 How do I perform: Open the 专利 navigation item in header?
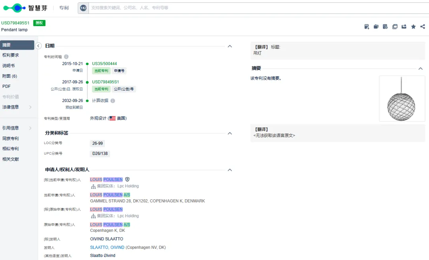[64, 8]
